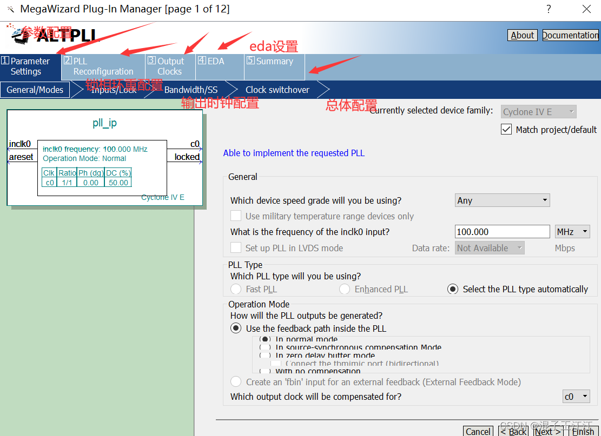This screenshot has width=601, height=436.
Task: Open the Documentation button
Action: click(x=570, y=35)
